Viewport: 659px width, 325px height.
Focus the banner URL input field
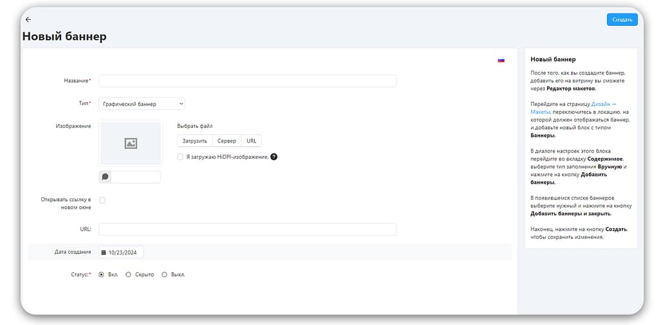point(247,229)
